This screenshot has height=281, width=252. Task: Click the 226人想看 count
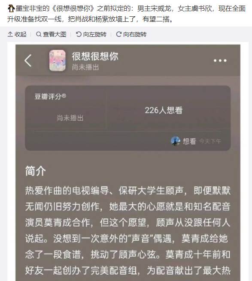[164, 110]
